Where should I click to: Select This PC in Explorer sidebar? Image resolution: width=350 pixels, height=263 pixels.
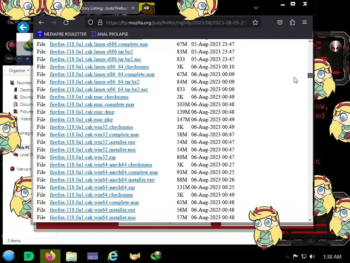pyautogui.click(x=24, y=147)
